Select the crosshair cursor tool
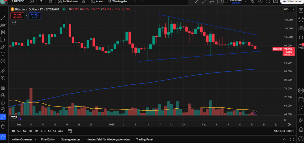The image size is (304, 143). [3, 11]
